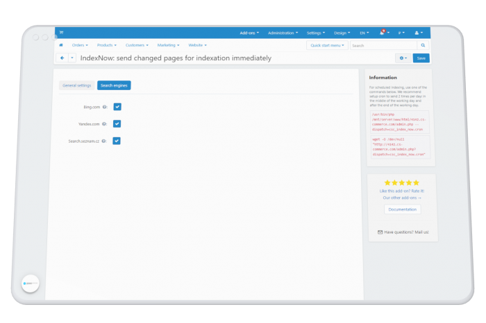This screenshot has width=486, height=323.
Task: Switch to General settings tab
Action: (76, 85)
